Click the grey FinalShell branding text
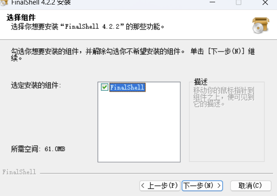This screenshot has width=277, height=196. (19, 172)
